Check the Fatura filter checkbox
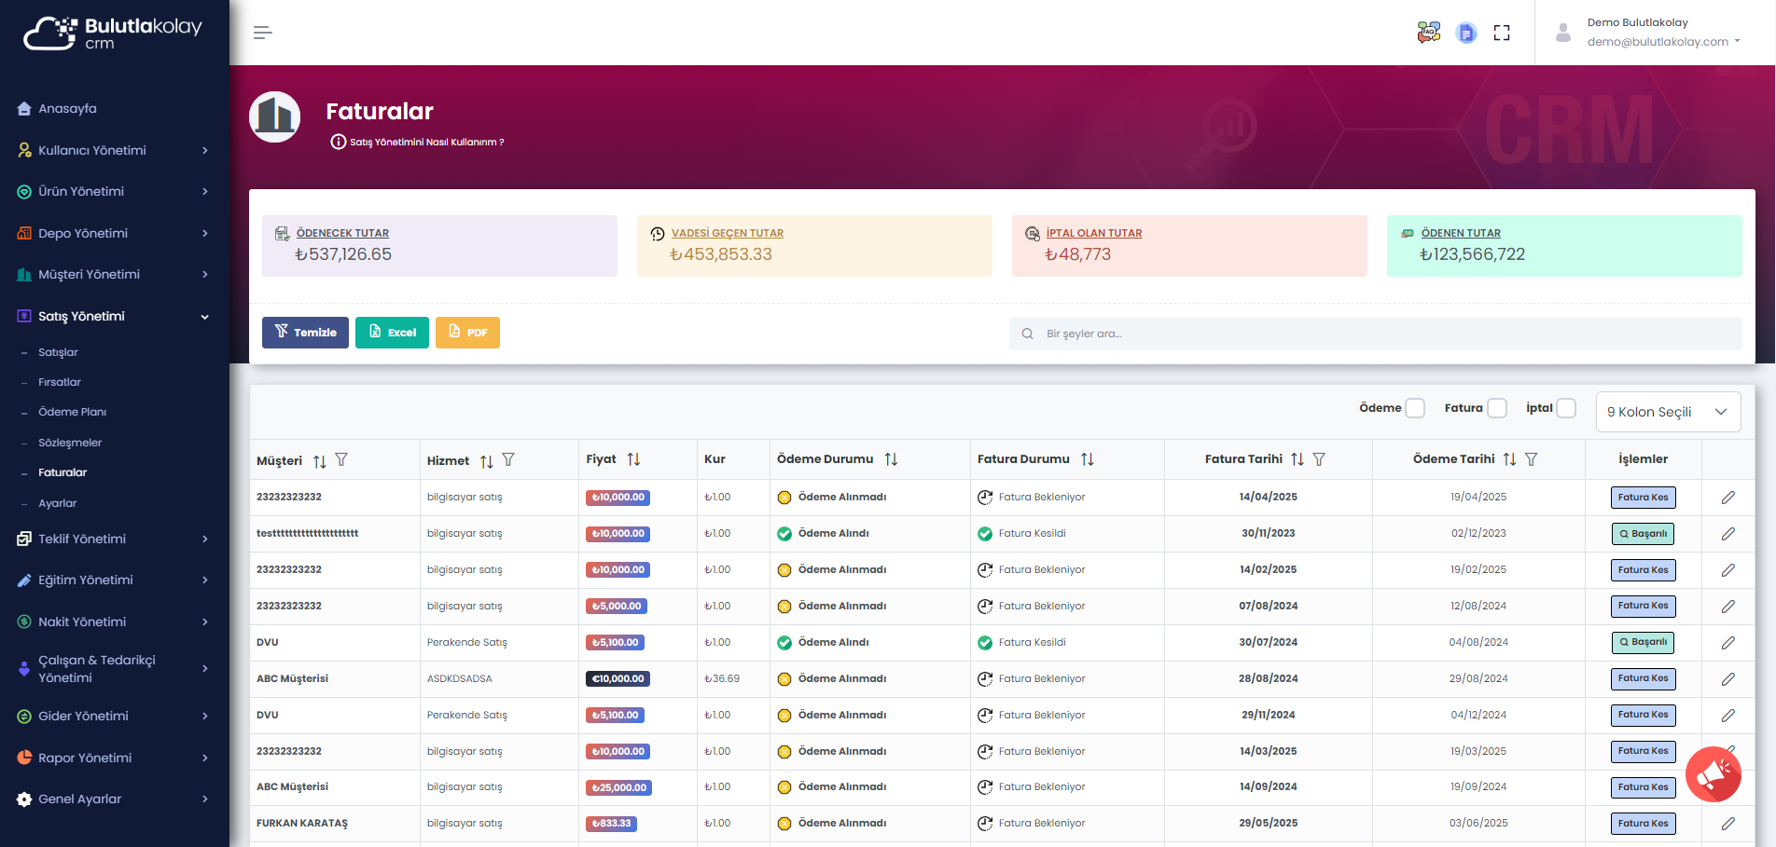The width and height of the screenshot is (1776, 847). (1497, 408)
